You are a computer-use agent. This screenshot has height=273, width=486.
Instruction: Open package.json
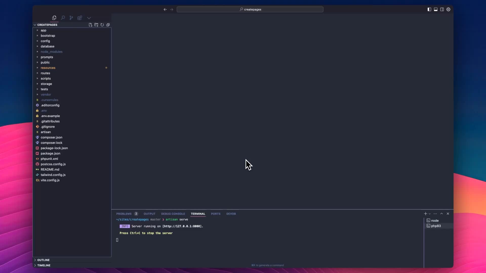pos(72,153)
